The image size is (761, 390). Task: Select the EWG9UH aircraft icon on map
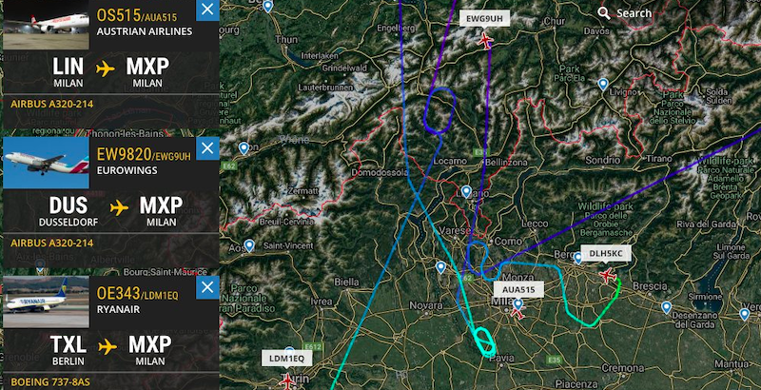(485, 40)
